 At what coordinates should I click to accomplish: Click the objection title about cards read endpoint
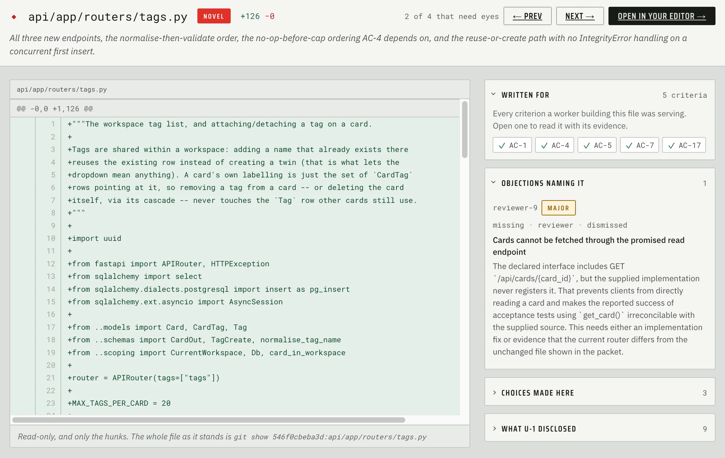click(x=588, y=246)
